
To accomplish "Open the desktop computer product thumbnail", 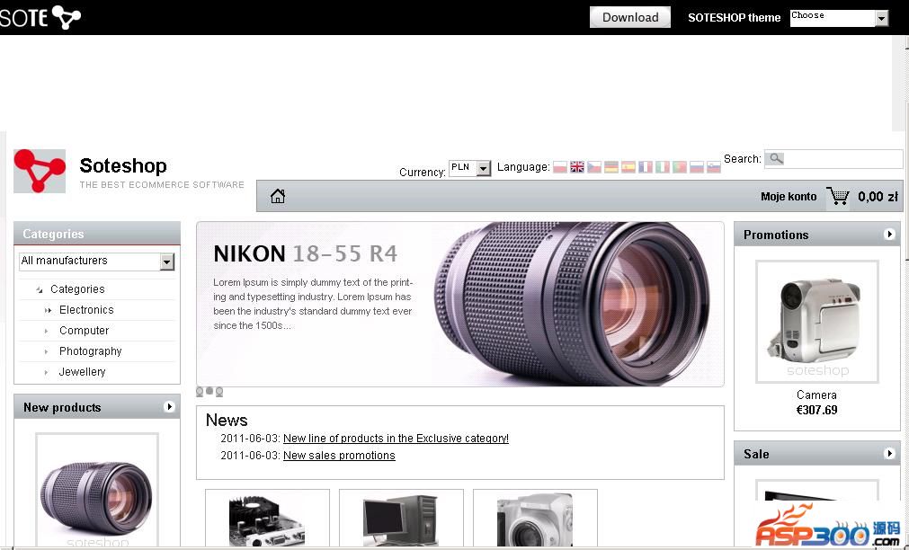I will tap(401, 519).
